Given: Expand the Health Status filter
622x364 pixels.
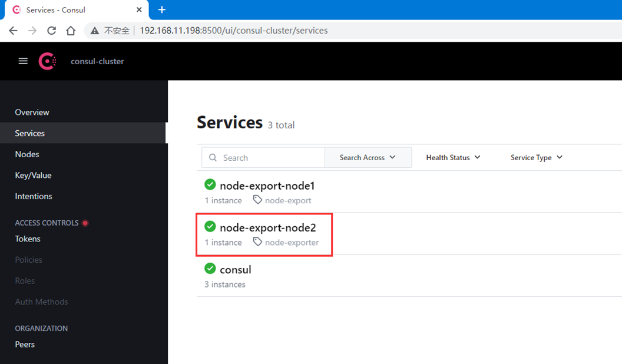Looking at the screenshot, I should coord(453,157).
